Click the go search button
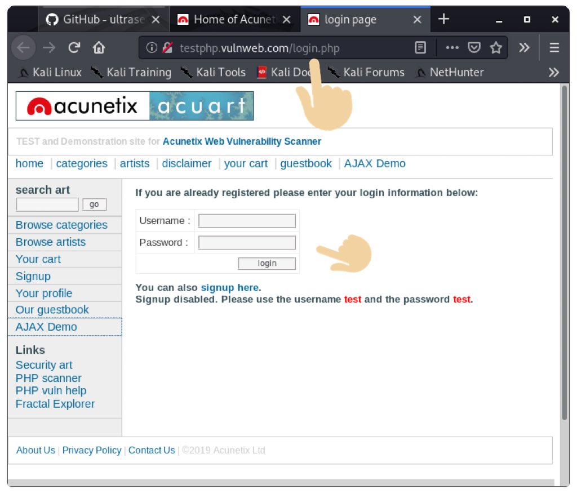The width and height of the screenshot is (577, 494). pyautogui.click(x=94, y=204)
